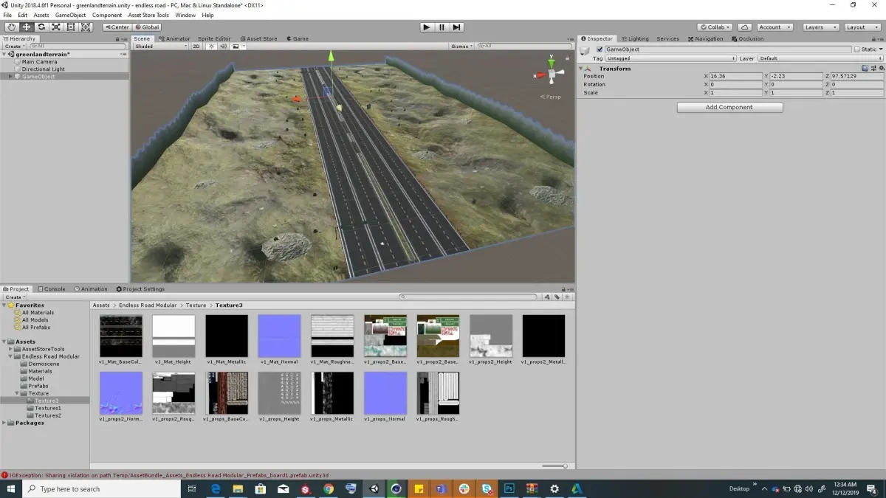Open the Layer dropdown showing Default
This screenshot has height=498, width=886.
click(x=820, y=58)
